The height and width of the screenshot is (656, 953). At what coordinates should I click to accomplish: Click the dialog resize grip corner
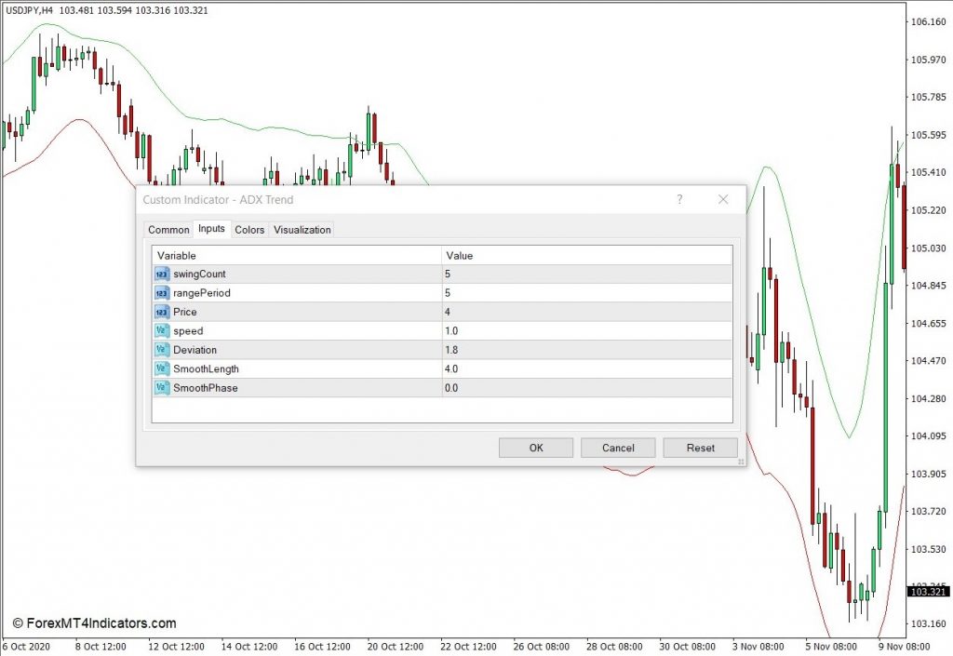pos(741,462)
